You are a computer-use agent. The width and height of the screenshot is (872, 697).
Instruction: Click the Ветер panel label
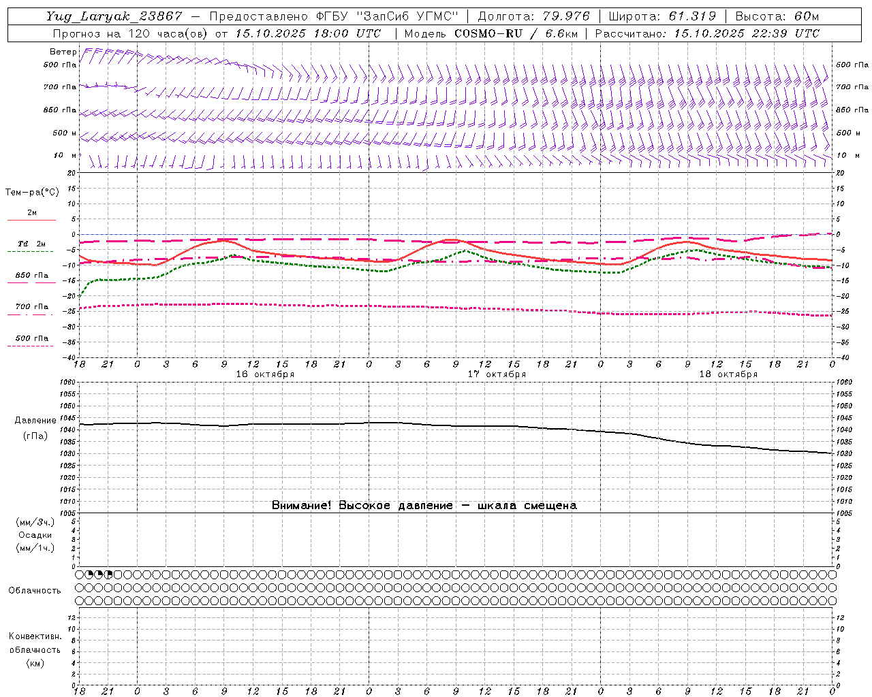pos(63,52)
